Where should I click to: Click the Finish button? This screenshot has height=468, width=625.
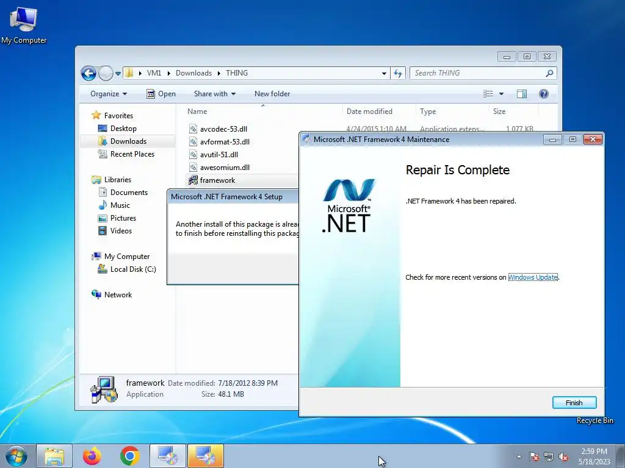point(574,403)
